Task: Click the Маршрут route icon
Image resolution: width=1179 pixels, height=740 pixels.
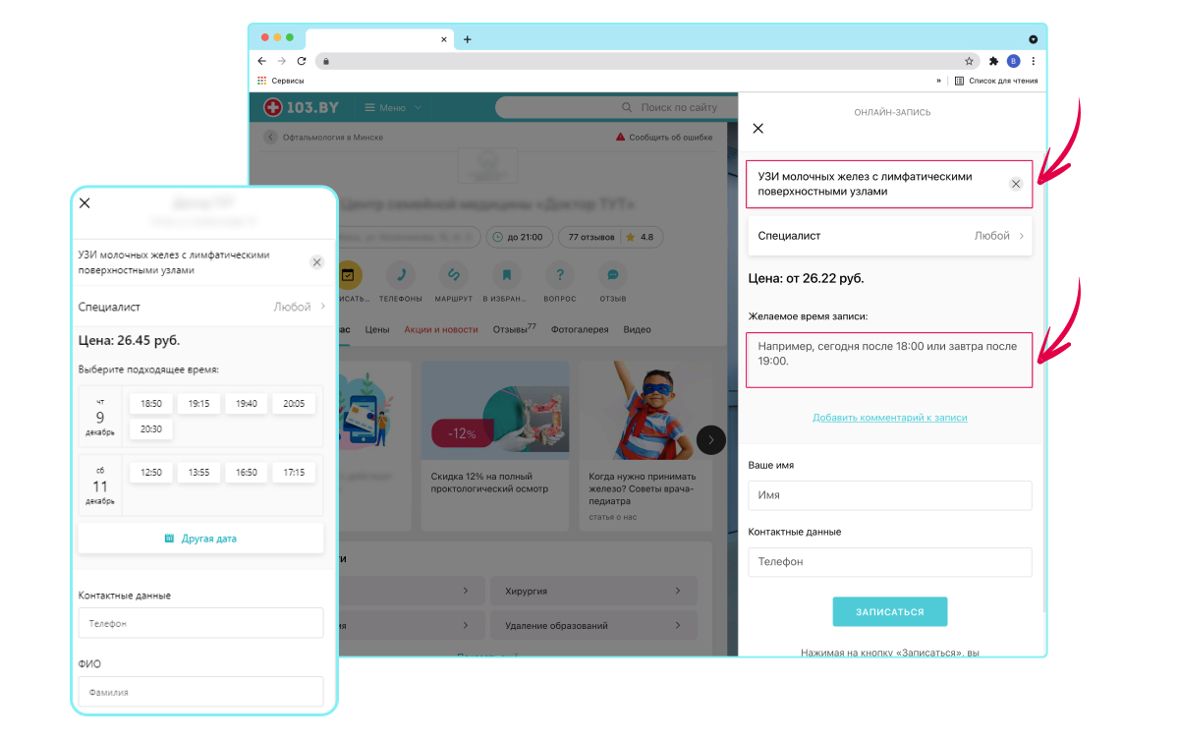Action: pyautogui.click(x=455, y=275)
